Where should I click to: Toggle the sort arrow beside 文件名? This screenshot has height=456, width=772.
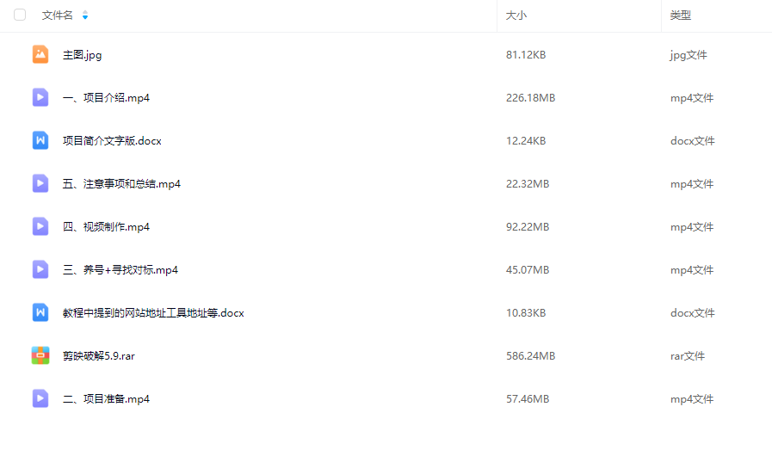[x=85, y=15]
